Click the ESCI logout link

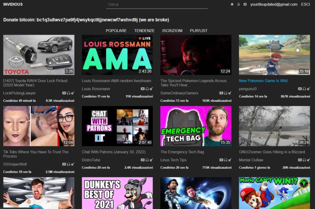(x=306, y=4)
